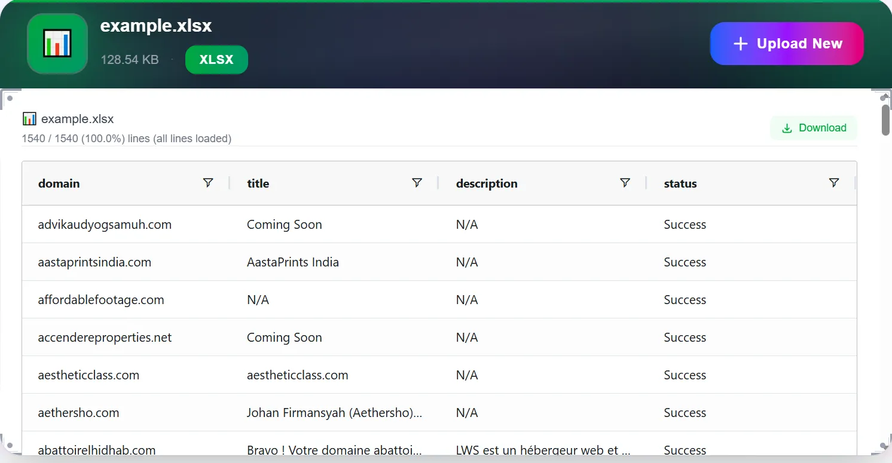The width and height of the screenshot is (892, 463).
Task: Select the aastaprintsindia.com domain cell
Action: 94,262
